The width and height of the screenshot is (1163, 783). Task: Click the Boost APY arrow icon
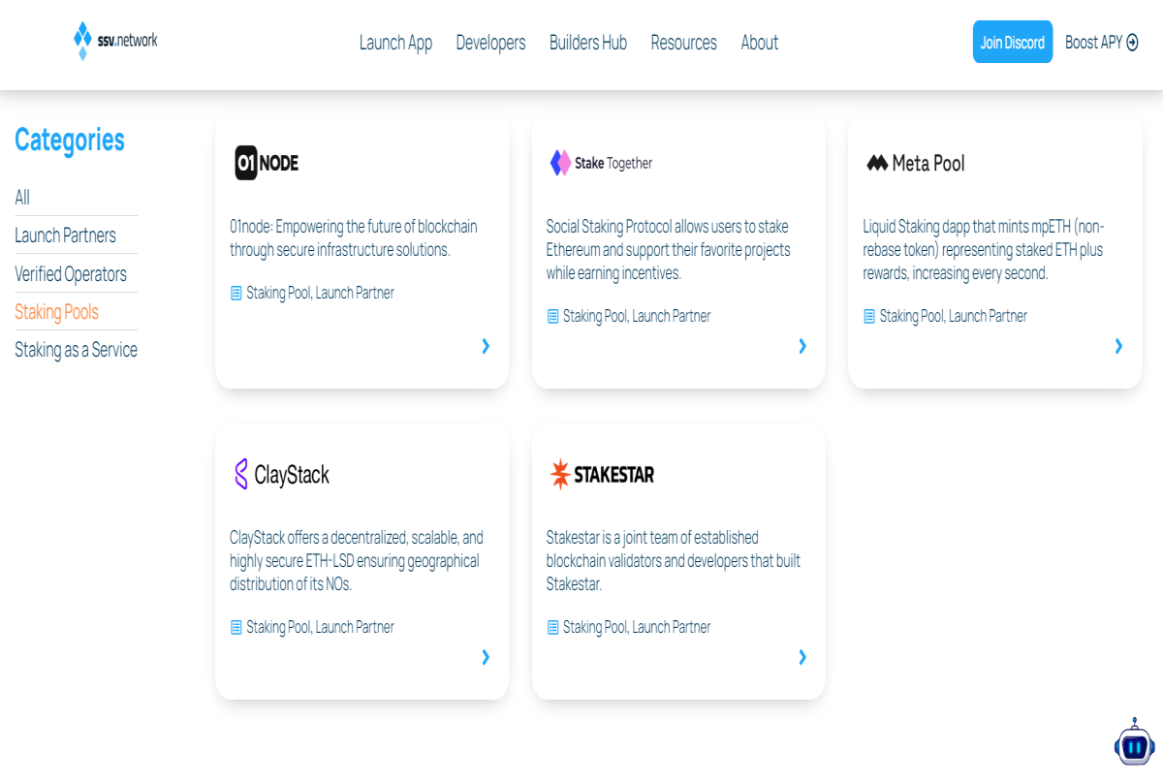1132,43
